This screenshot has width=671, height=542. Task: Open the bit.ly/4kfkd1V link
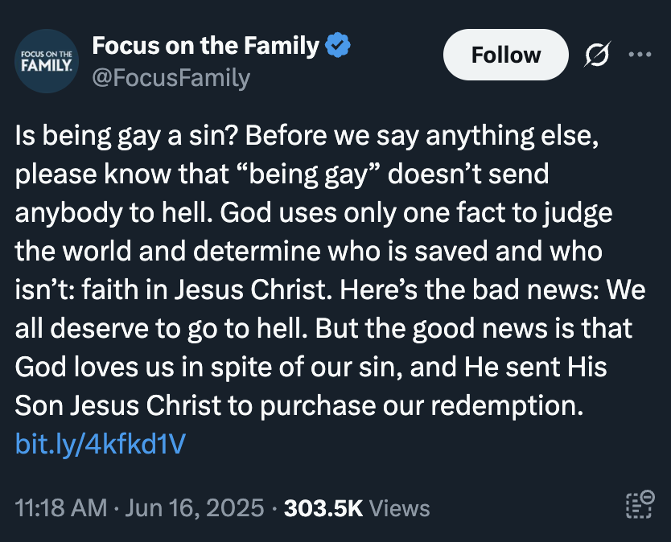coord(100,443)
